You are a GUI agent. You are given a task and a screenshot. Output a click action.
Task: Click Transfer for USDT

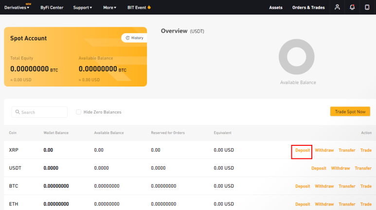(x=363, y=168)
